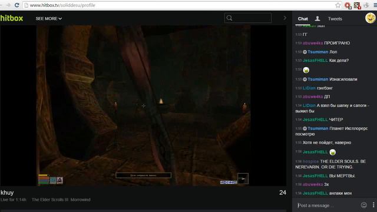Click username Tsumiman next to Лол
The image size is (377, 212).
[318, 52]
